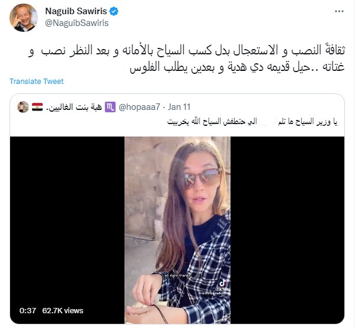Screen dimensions: 355x328
Task: Click quoted author's Arabic display name
Action: [74, 107]
